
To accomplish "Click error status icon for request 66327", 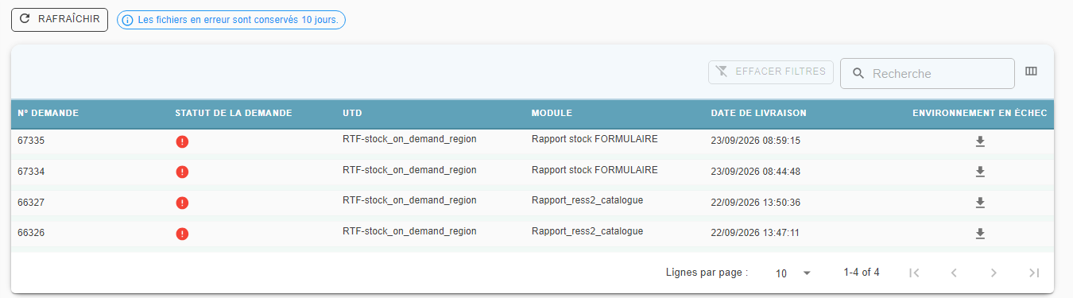I will (182, 203).
